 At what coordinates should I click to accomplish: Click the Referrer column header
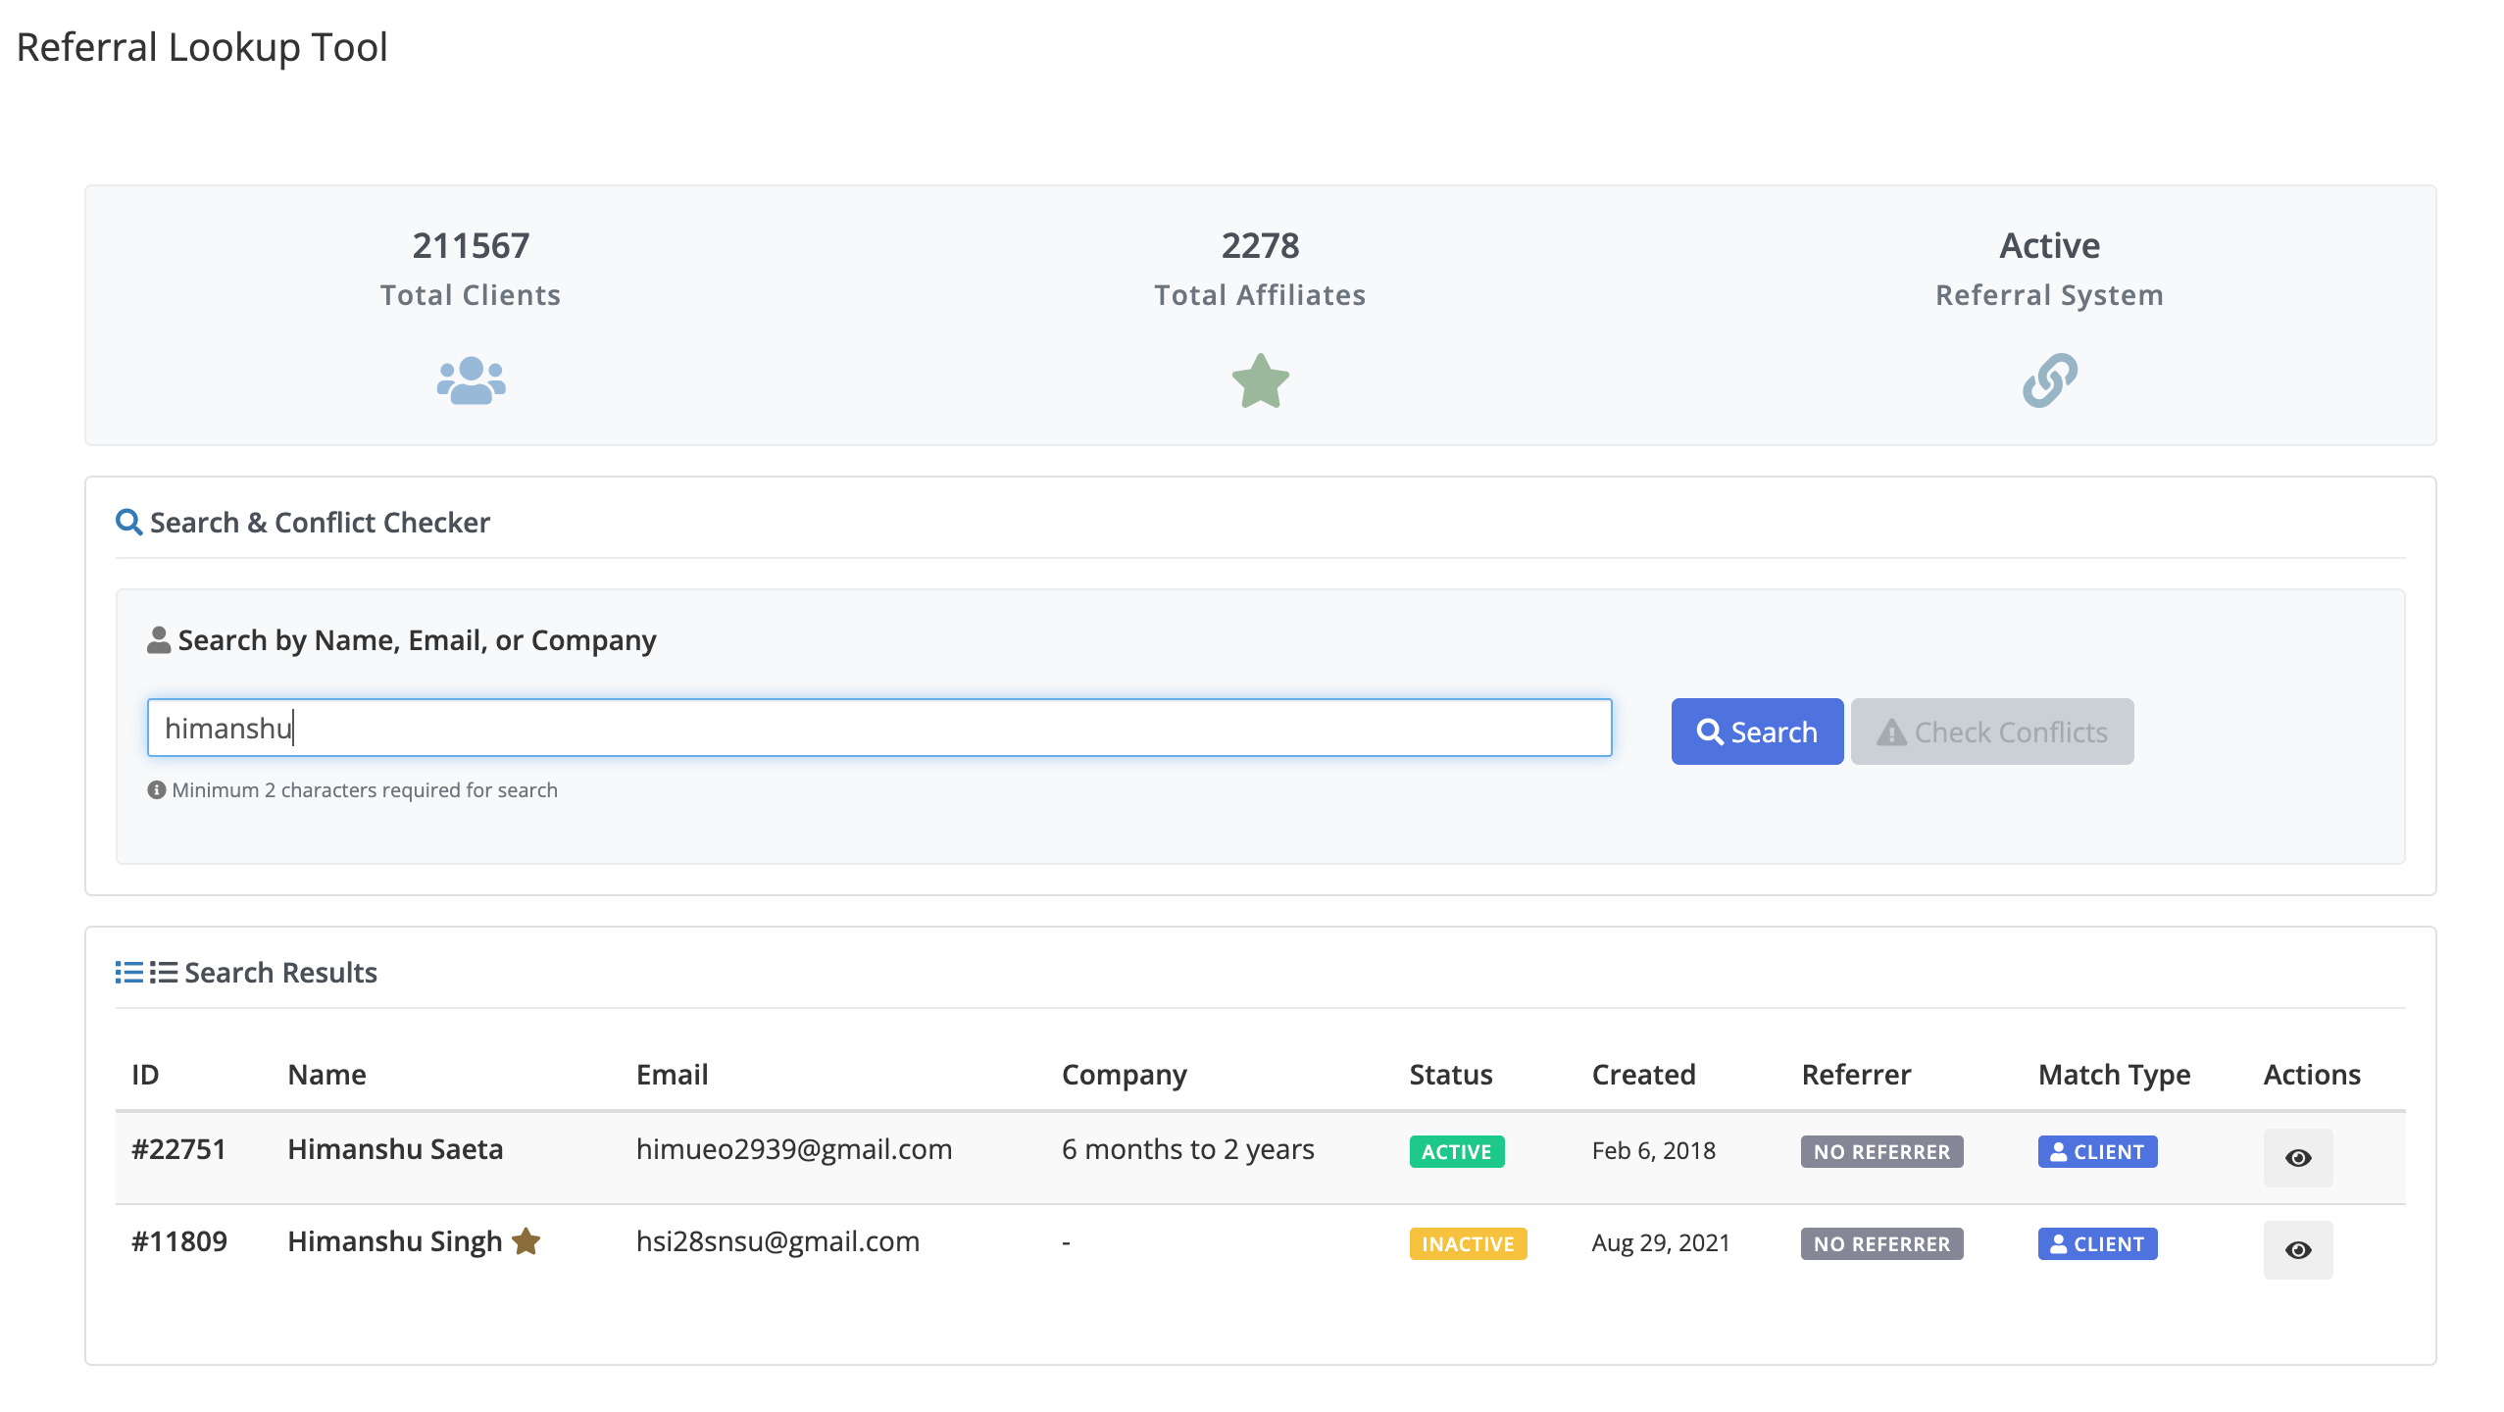1856,1075
